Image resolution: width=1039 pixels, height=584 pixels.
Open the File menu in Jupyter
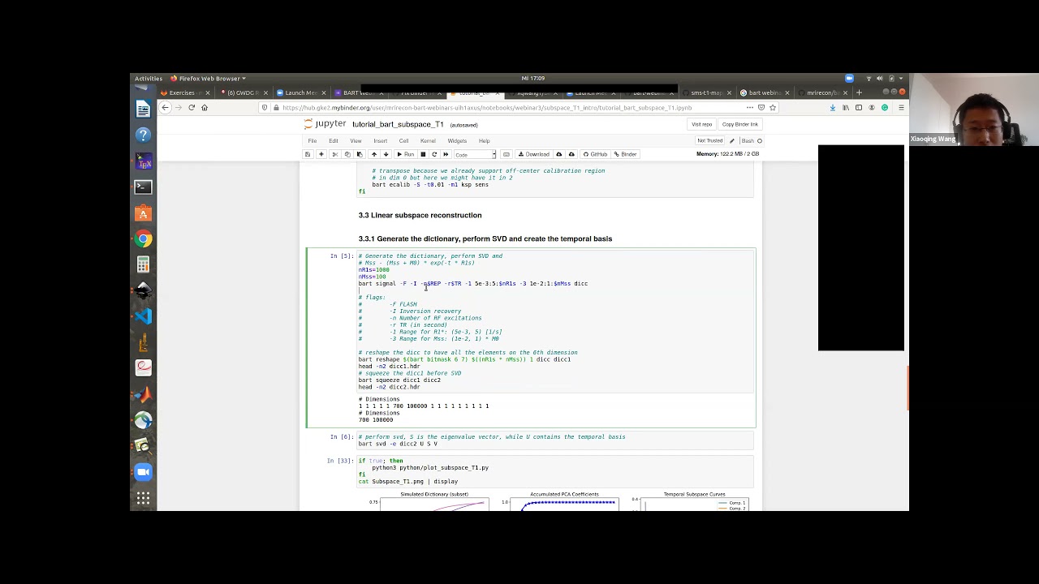(312, 141)
